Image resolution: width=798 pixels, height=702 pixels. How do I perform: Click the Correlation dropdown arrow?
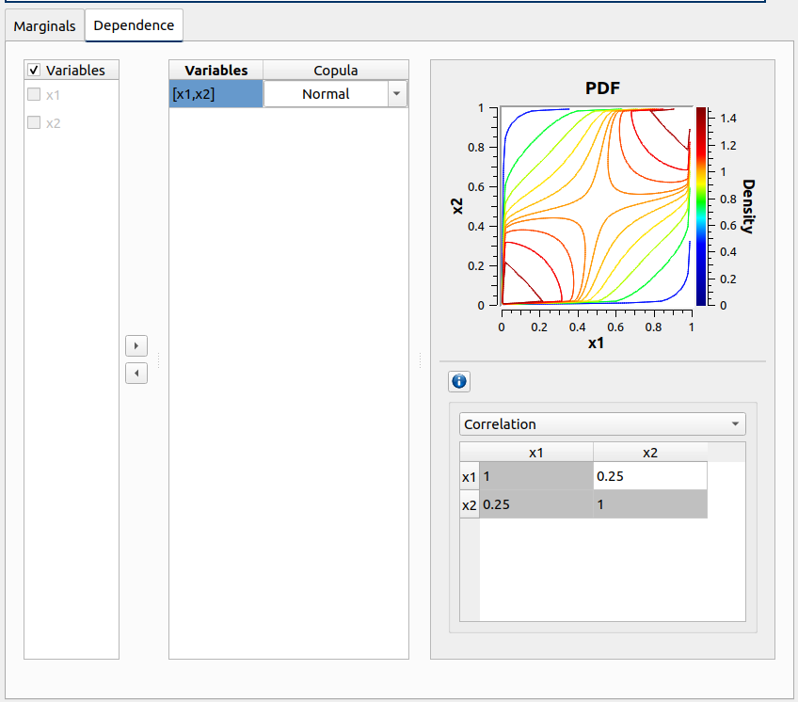pos(735,423)
